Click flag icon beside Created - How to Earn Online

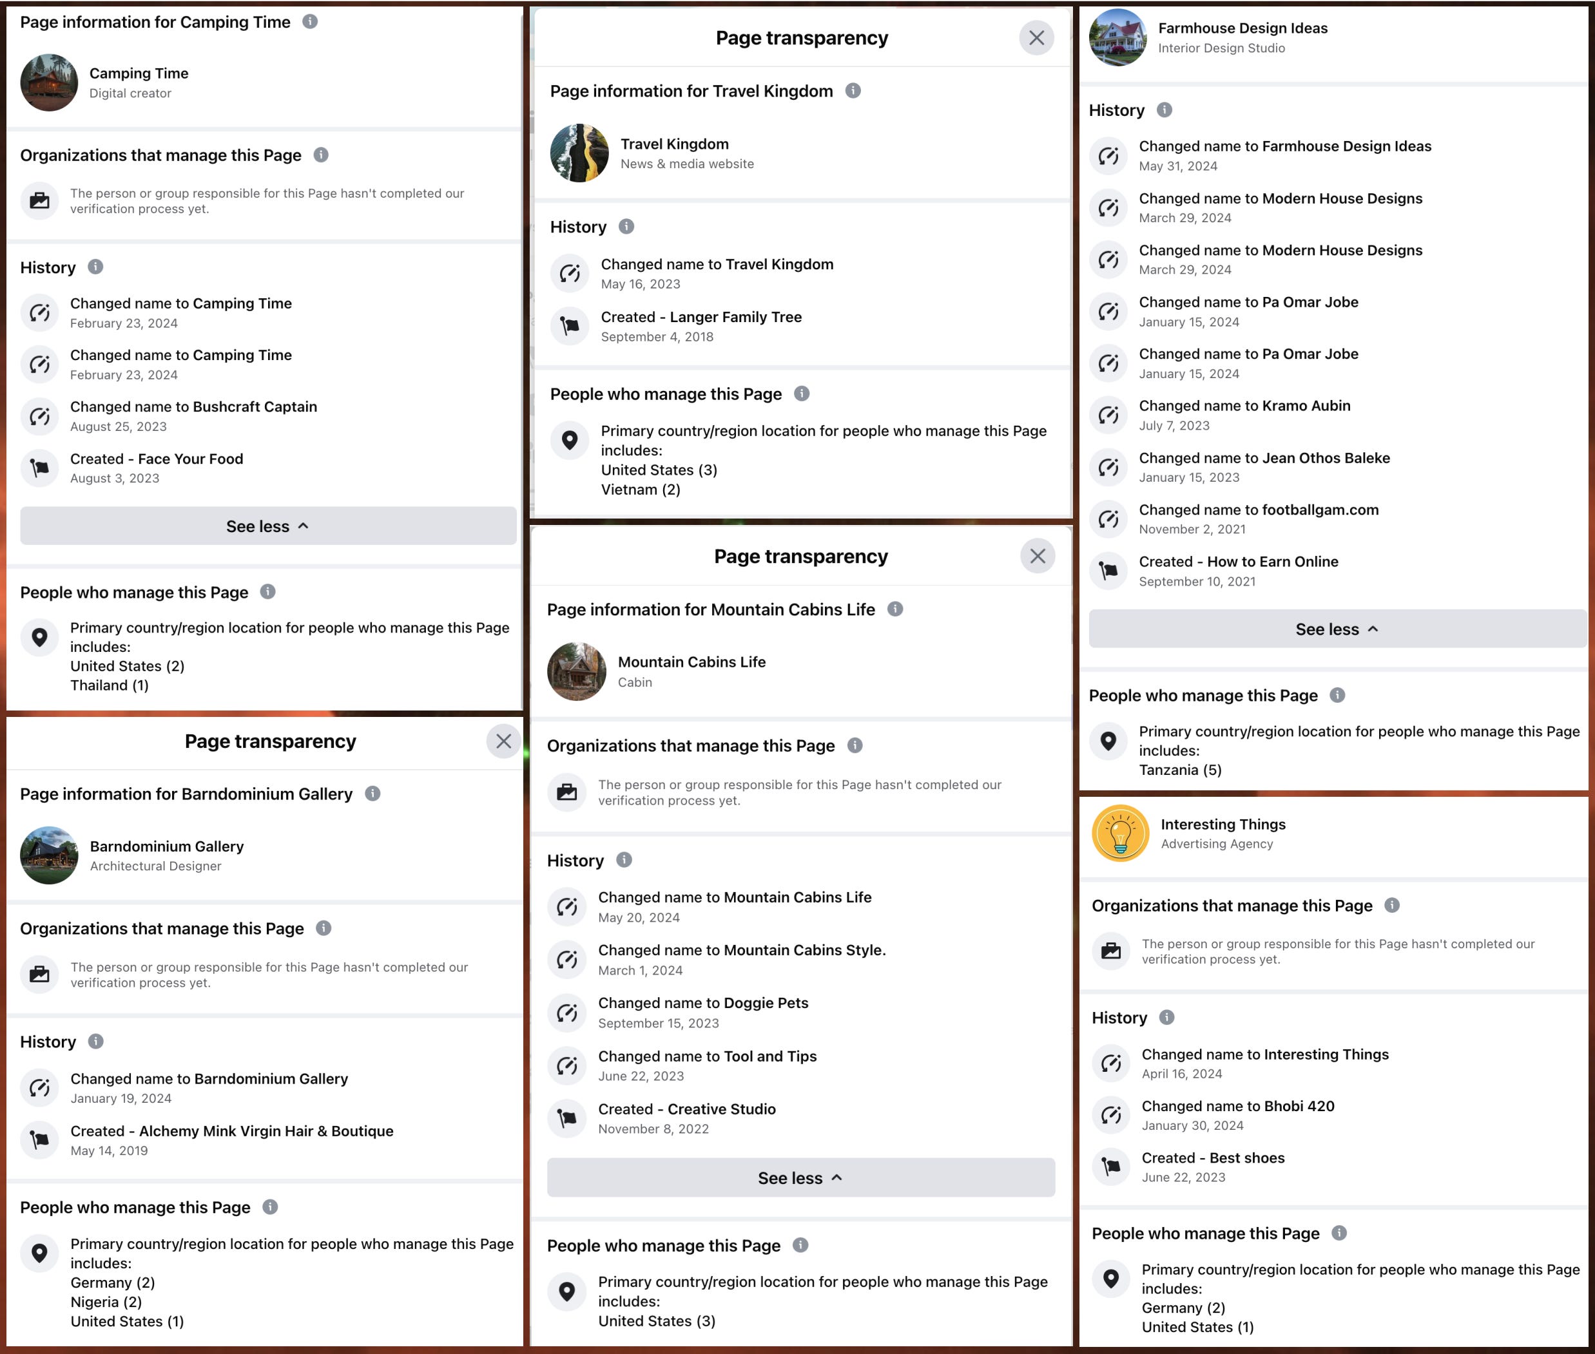pos(1108,571)
